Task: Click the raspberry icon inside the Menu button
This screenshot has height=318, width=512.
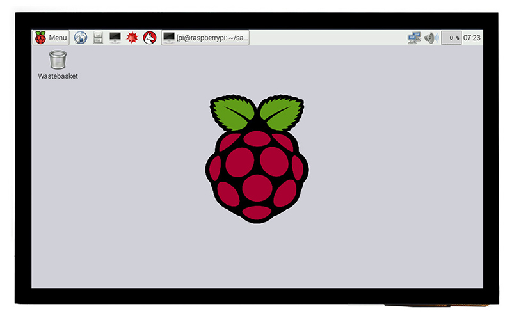Action: [41, 38]
